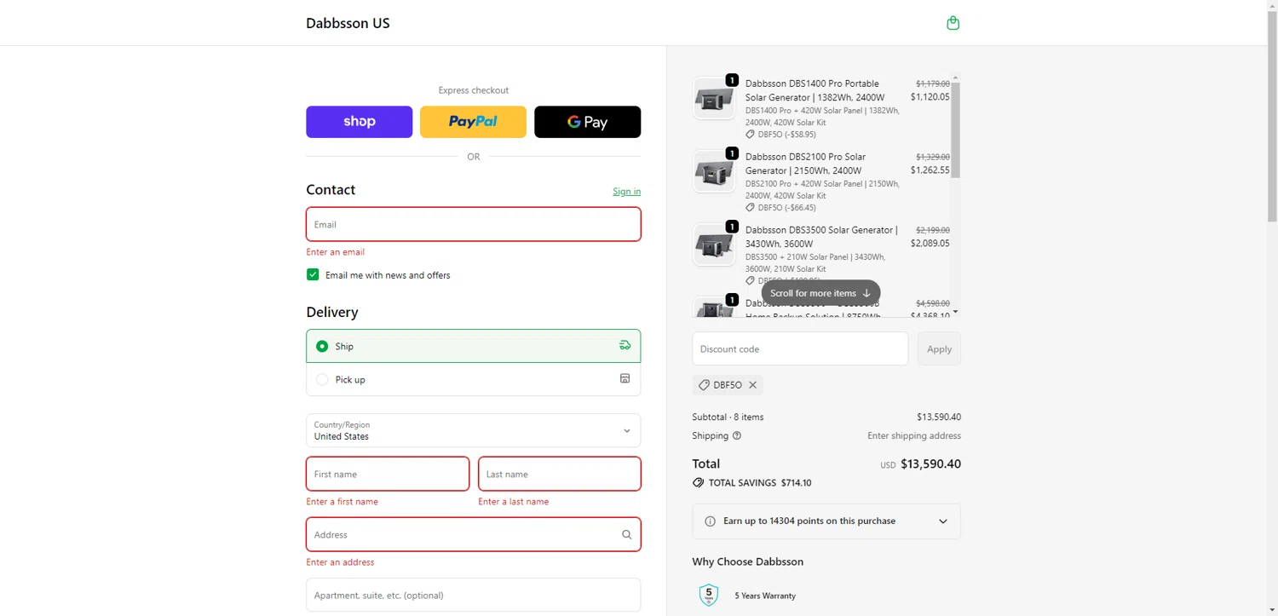Screen dimensions: 1278x616
Task: Focus the Email input field
Action: 473,224
